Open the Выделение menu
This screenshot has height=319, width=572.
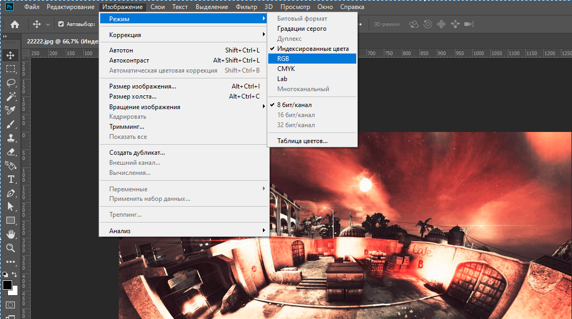212,7
